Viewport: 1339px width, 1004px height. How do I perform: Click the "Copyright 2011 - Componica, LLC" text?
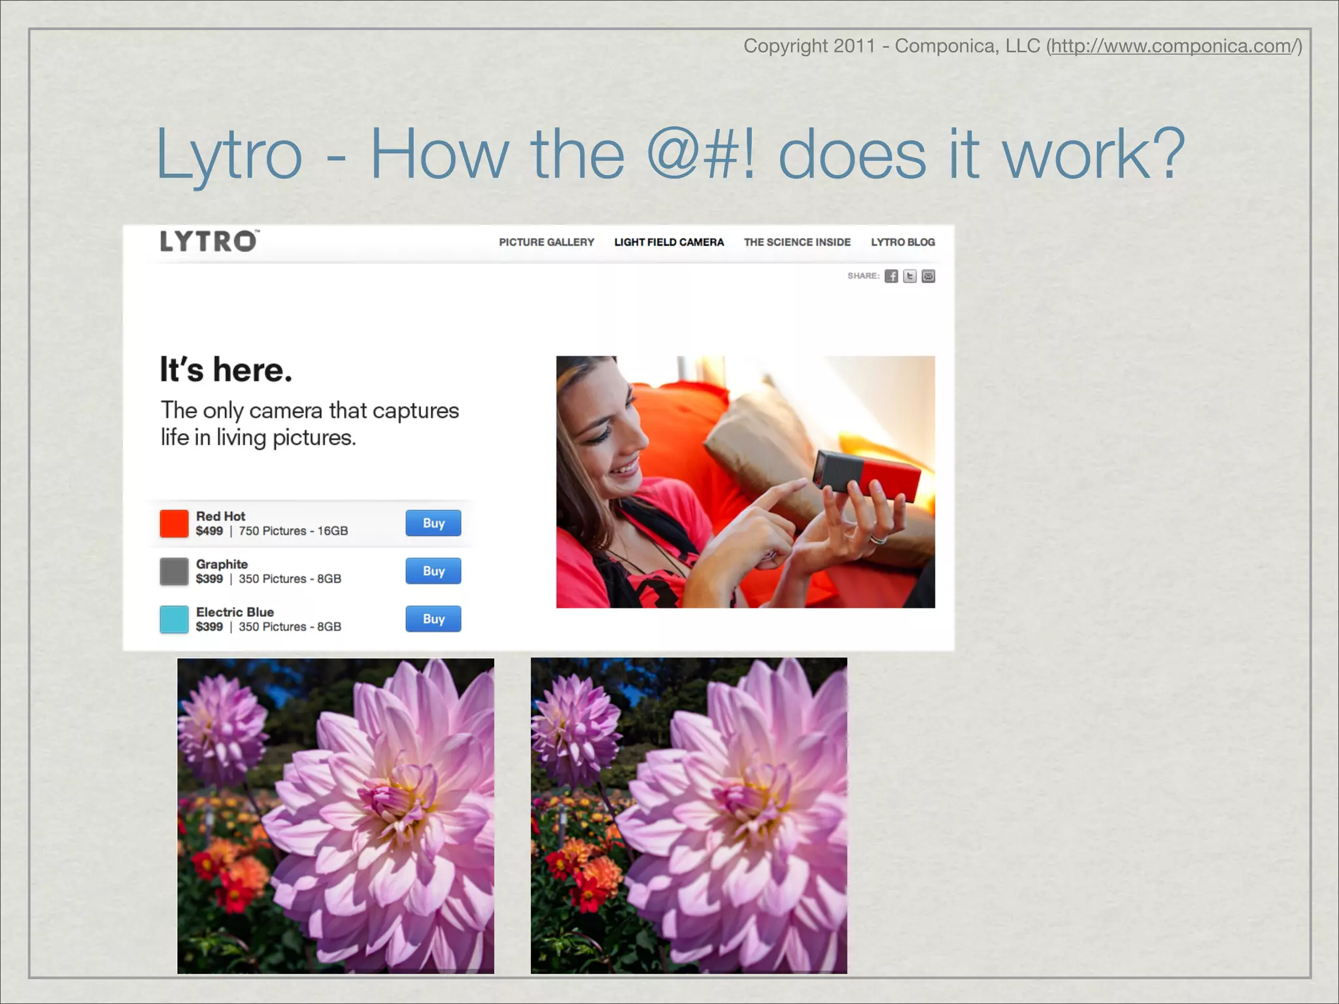click(892, 46)
